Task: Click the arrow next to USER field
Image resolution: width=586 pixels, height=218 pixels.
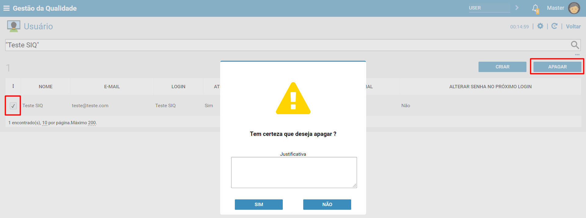Action: tap(517, 8)
